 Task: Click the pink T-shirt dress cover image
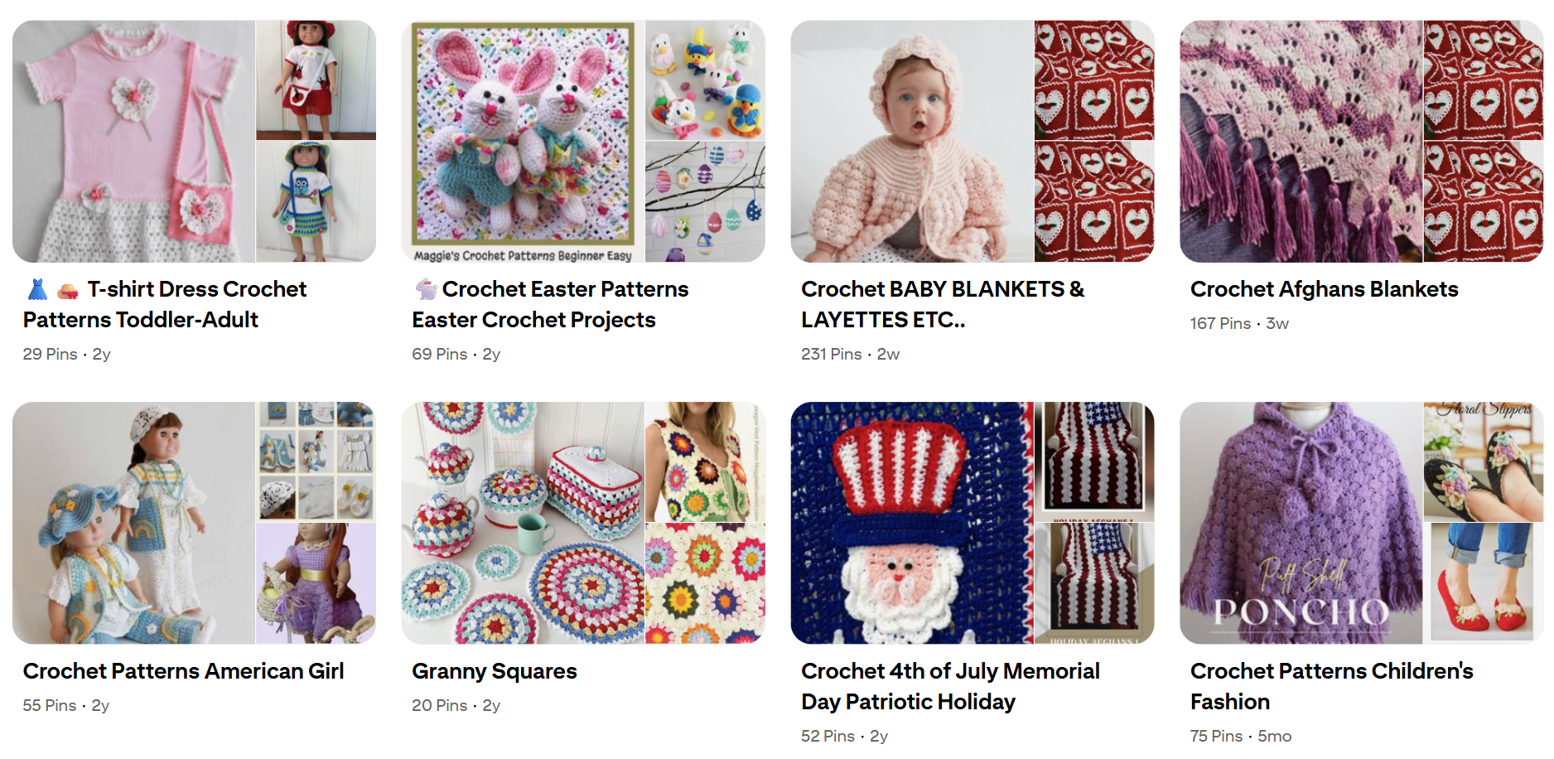click(134, 142)
